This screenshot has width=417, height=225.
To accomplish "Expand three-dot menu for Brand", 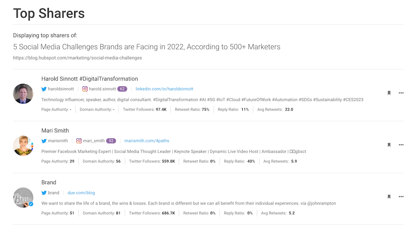I will click(x=401, y=197).
